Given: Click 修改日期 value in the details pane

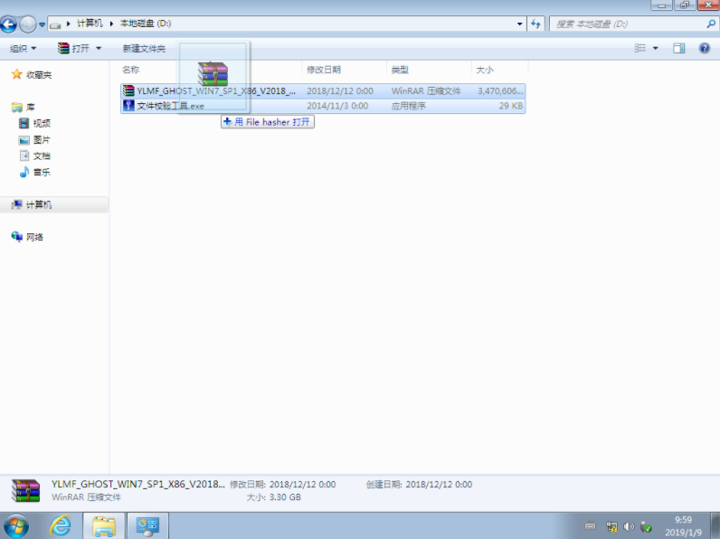Looking at the screenshot, I should [302, 485].
